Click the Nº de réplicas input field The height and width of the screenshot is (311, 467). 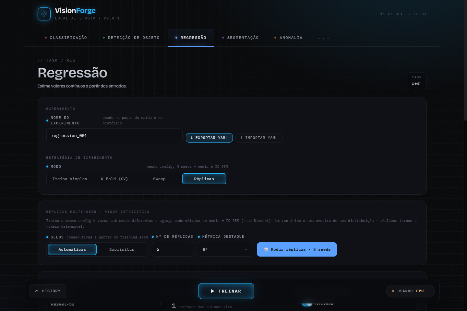pyautogui.click(x=173, y=249)
